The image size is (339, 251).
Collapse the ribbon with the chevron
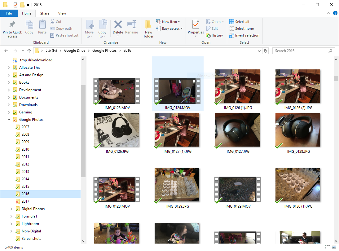[x=328, y=13]
